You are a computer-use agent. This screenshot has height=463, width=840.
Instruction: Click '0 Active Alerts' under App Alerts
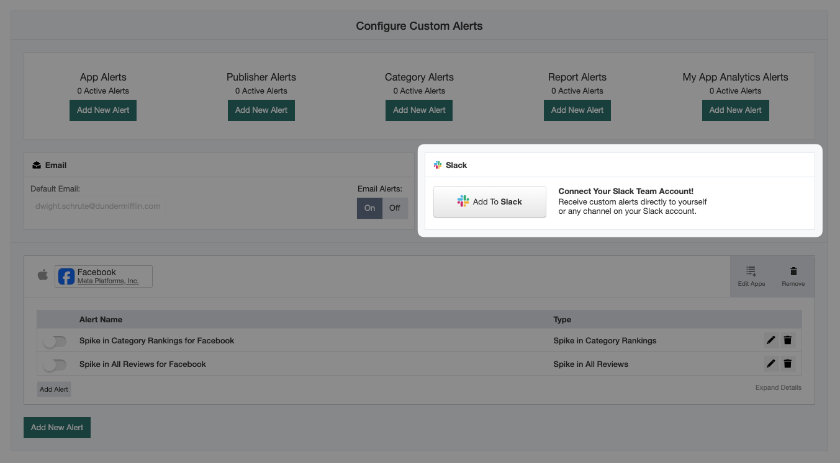point(103,90)
